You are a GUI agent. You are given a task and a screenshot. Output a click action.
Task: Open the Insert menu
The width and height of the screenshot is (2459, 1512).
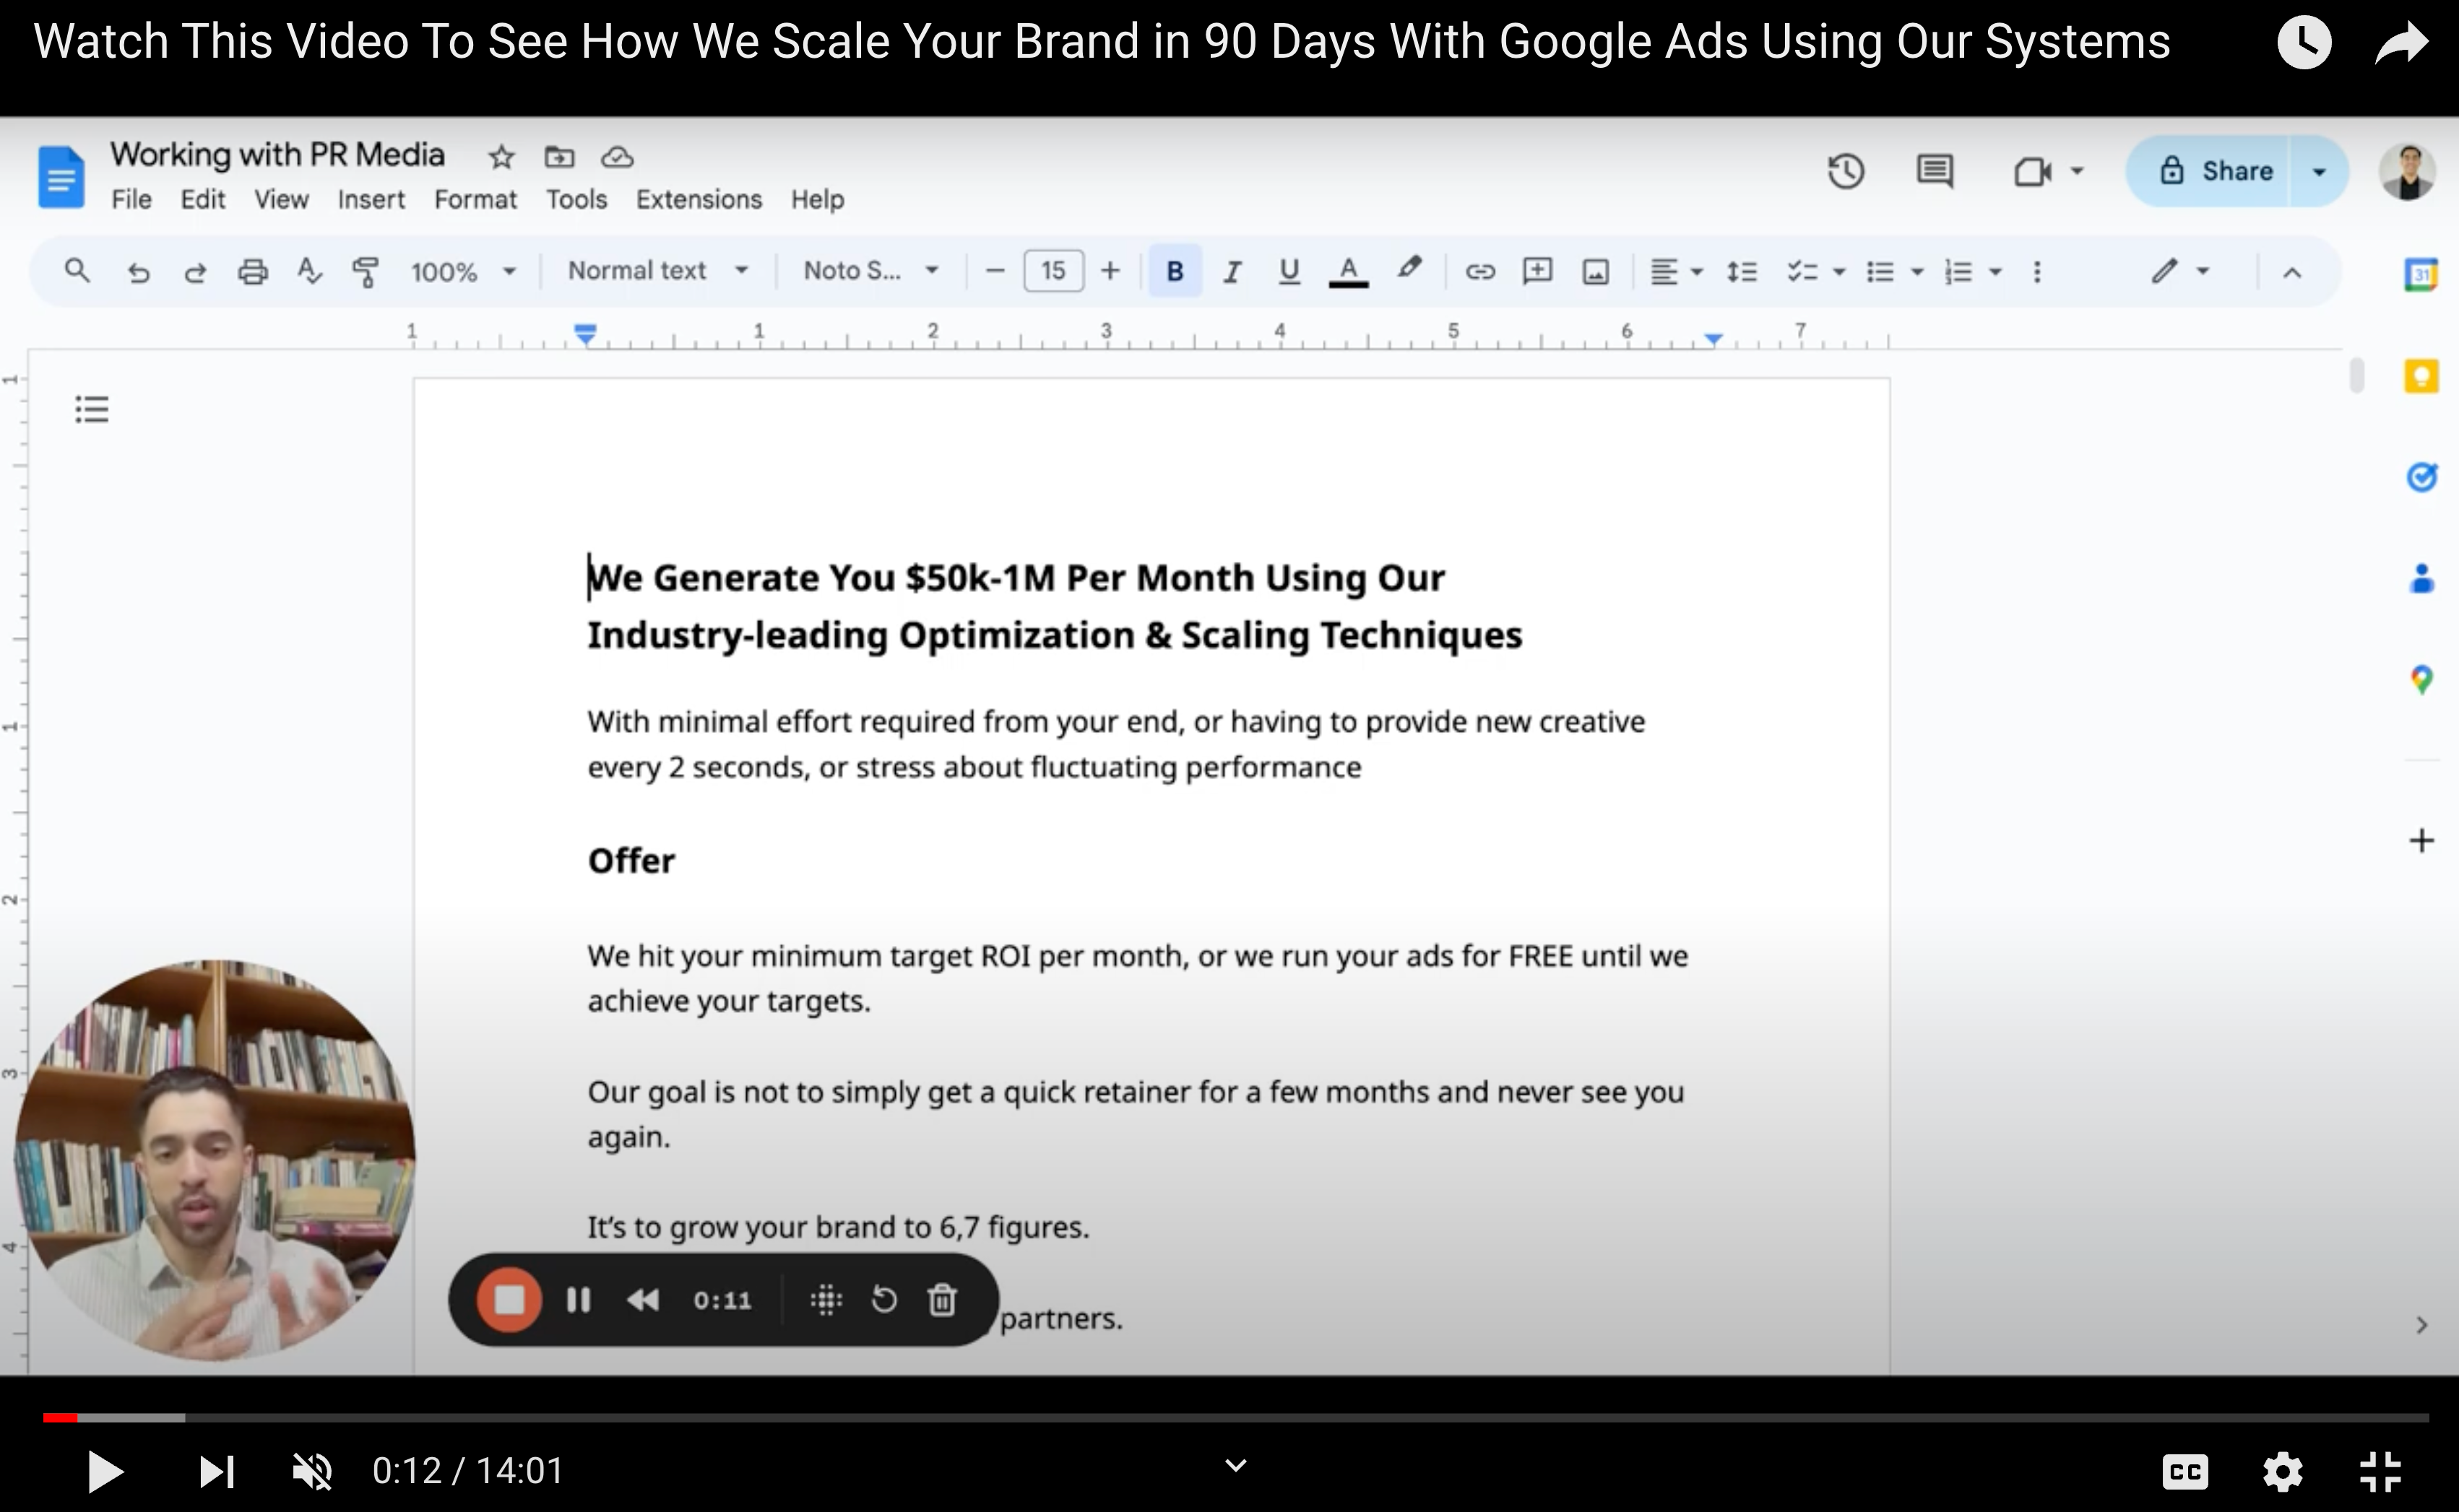click(x=371, y=200)
